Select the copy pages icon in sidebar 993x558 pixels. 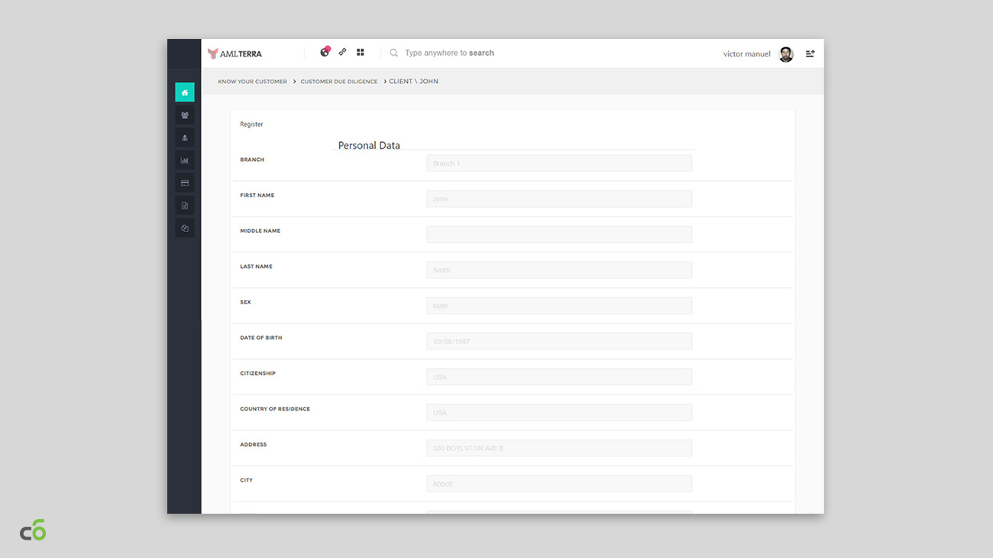click(184, 228)
